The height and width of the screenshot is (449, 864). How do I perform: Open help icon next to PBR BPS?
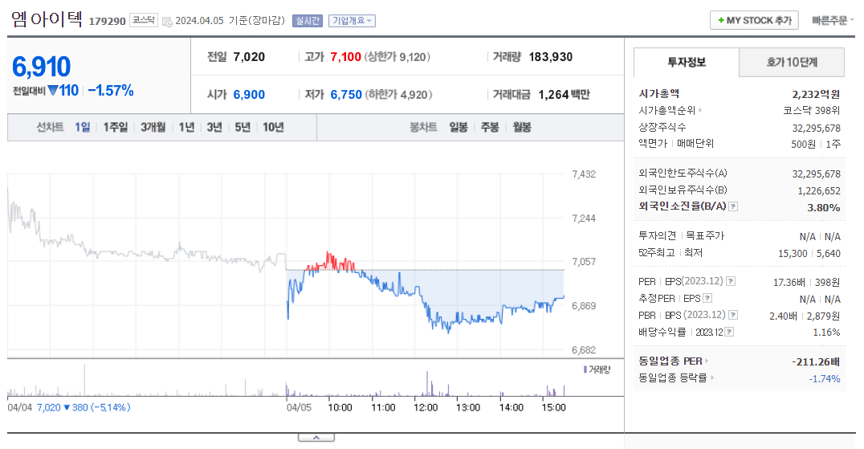pos(733,315)
